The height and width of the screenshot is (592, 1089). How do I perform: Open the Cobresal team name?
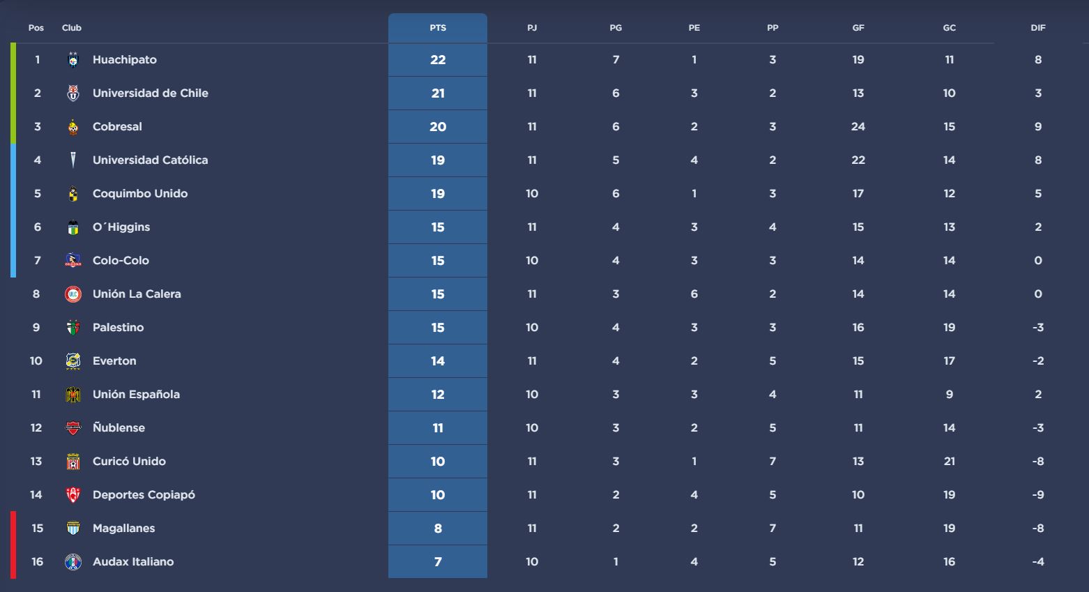[117, 127]
